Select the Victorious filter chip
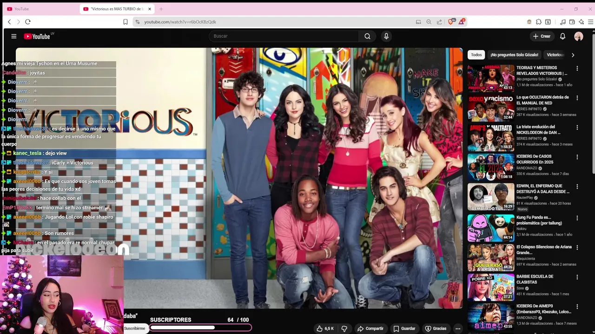 [555, 55]
